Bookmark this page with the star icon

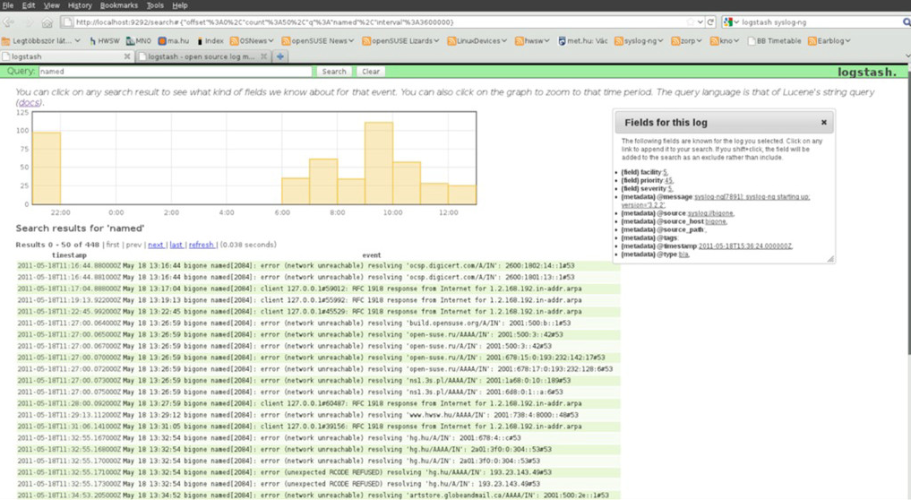[x=691, y=22]
